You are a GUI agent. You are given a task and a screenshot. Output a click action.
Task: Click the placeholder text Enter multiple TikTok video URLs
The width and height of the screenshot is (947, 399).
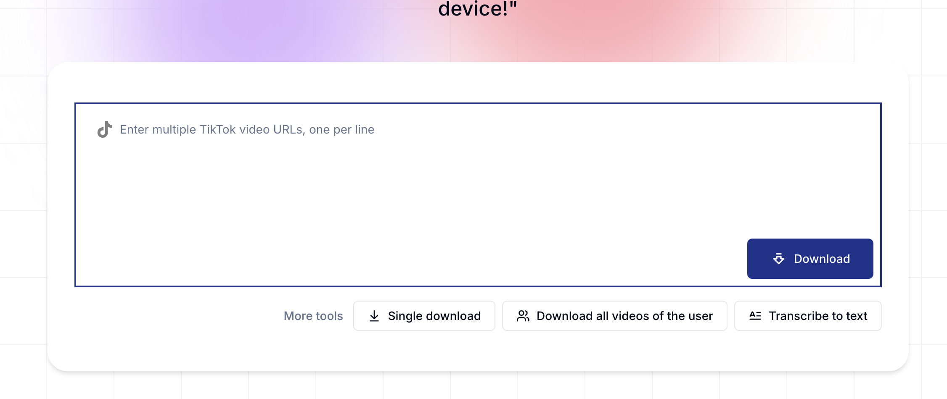click(x=247, y=129)
